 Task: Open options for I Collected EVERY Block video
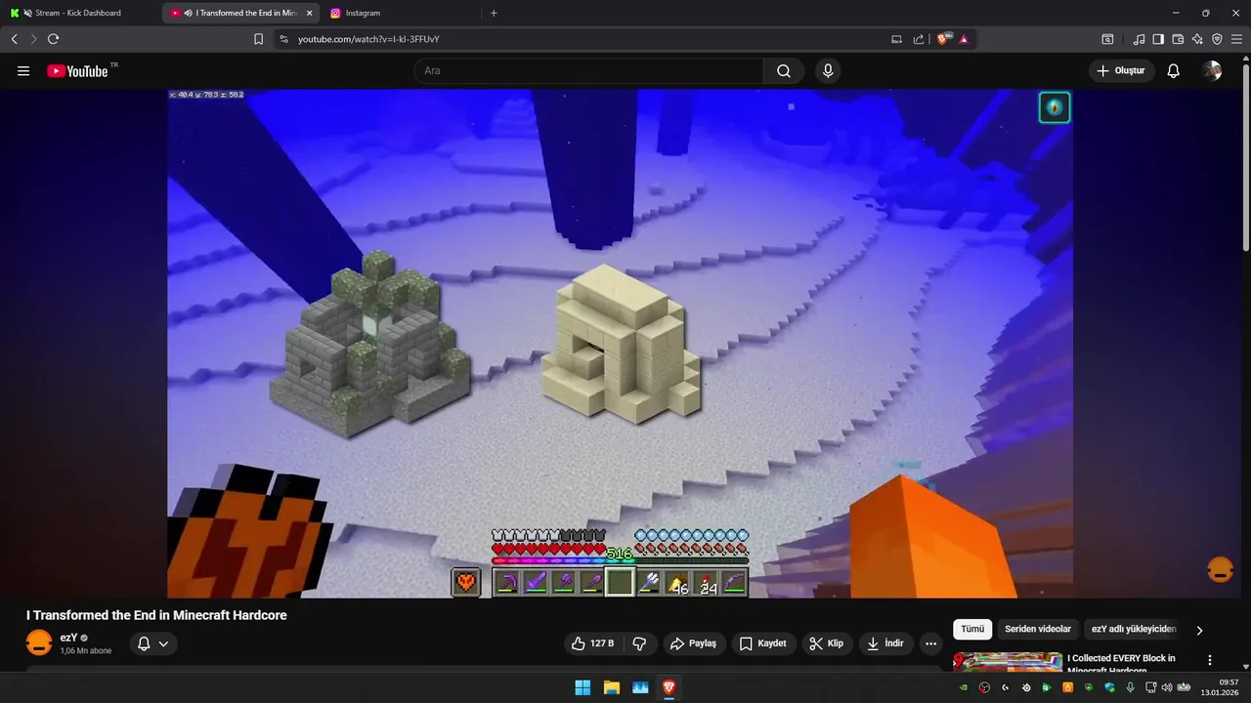1210,660
